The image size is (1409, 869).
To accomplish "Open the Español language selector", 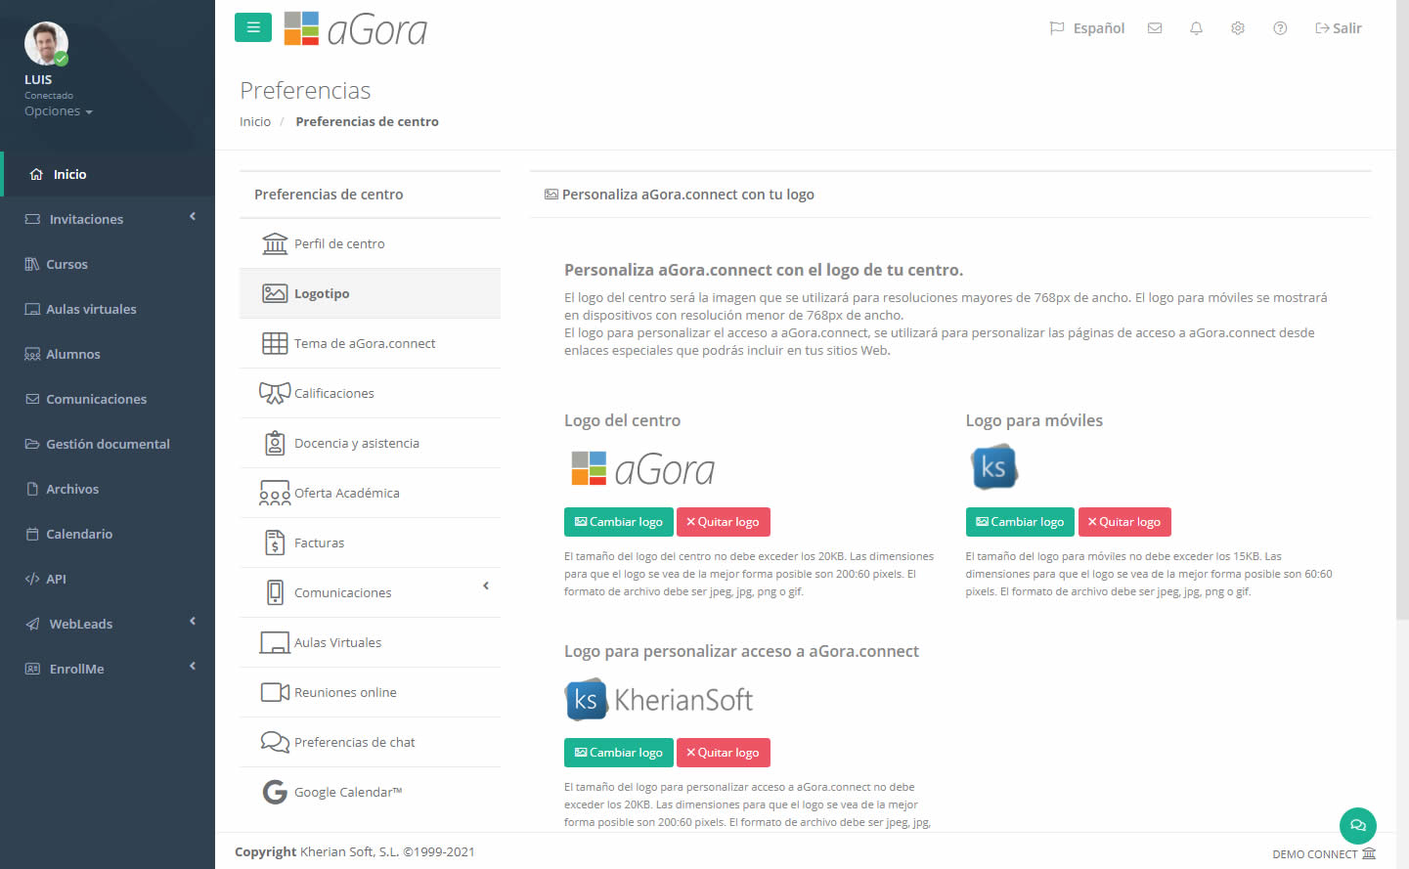I will click(1086, 28).
